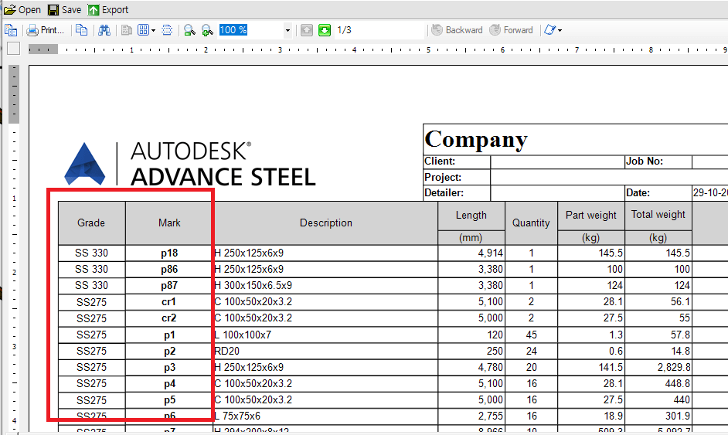Click the green Export button
The image size is (728, 435).
pos(108,10)
